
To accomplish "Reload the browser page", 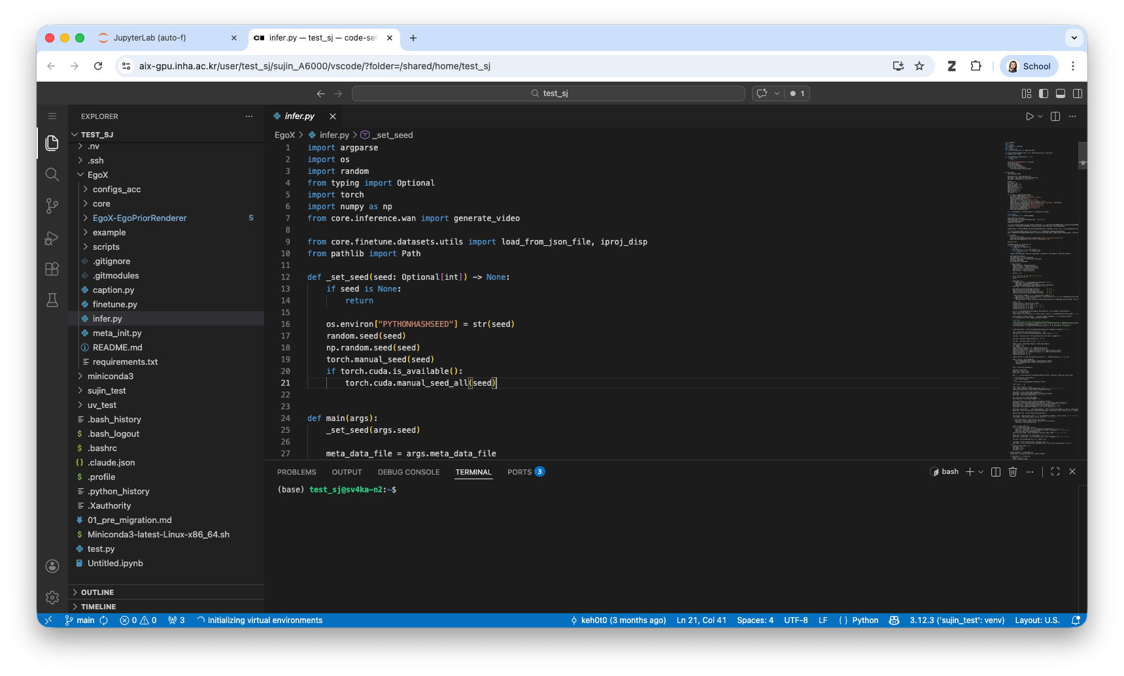I will click(x=98, y=66).
